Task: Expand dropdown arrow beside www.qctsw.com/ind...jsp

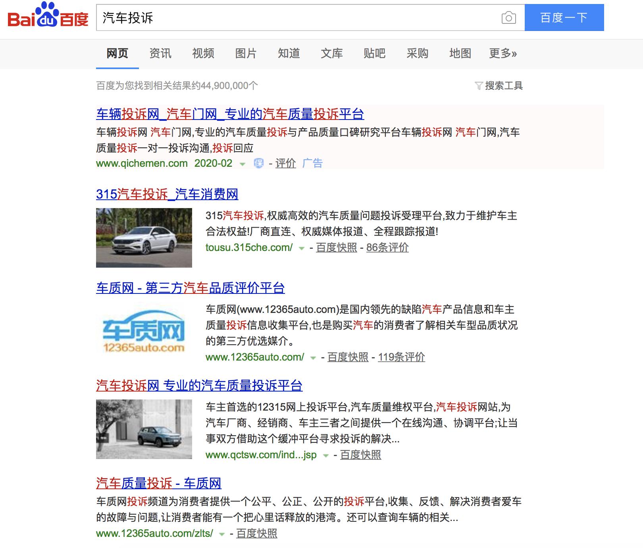Action: 326,455
